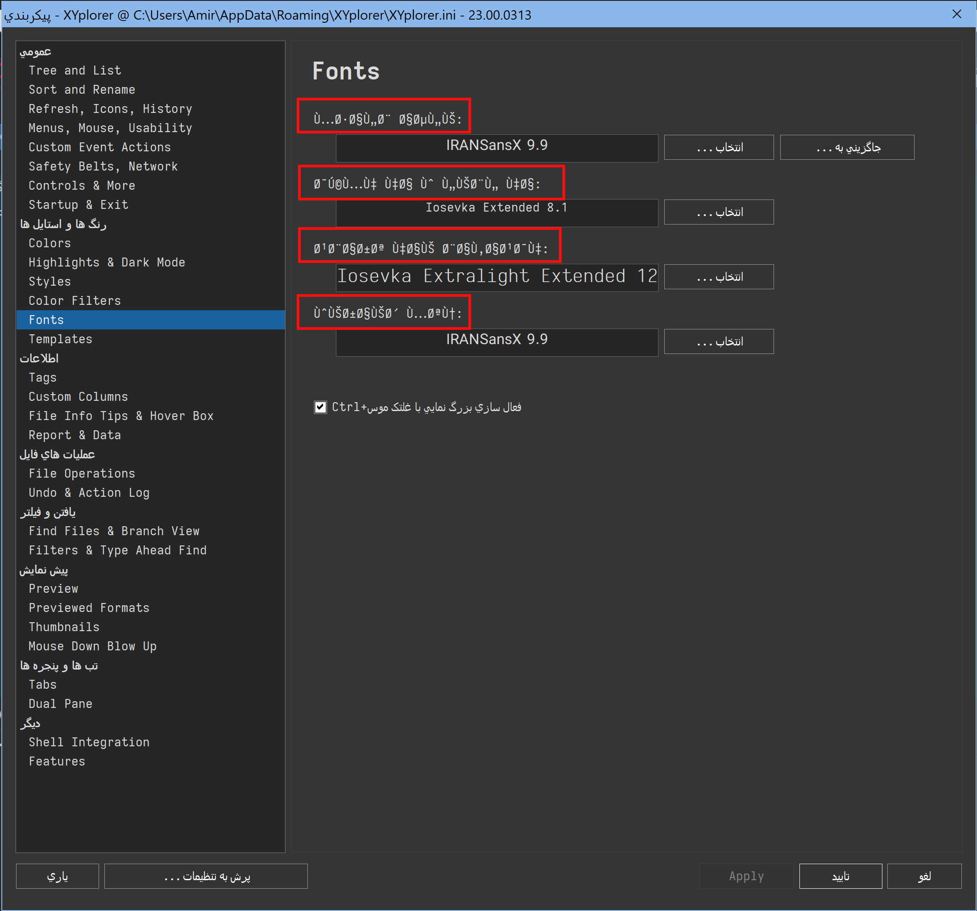Viewport: 977px width, 911px height.
Task: Open Tree and List settings
Action: tap(75, 70)
